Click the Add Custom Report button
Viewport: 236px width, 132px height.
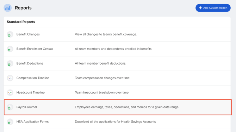pyautogui.click(x=213, y=8)
